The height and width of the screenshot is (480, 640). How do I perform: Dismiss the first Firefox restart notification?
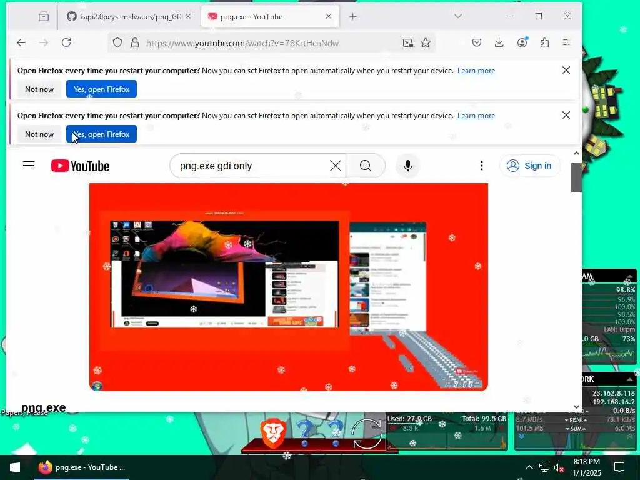[x=566, y=70]
